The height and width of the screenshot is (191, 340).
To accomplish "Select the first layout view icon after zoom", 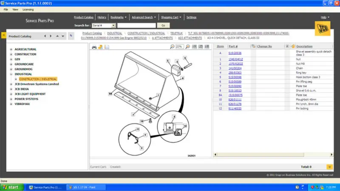I will (x=194, y=47).
